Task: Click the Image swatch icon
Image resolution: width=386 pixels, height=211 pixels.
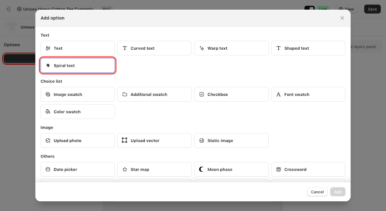Action: point(48,94)
